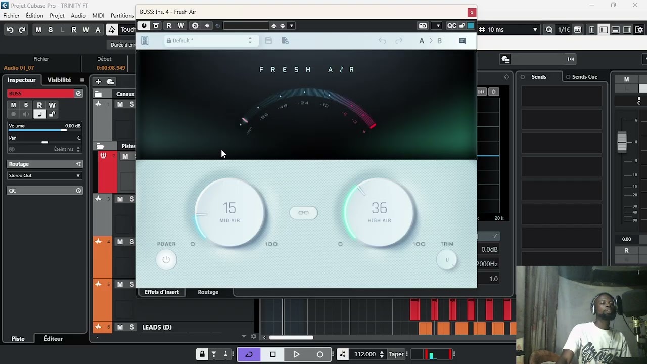The height and width of the screenshot is (364, 647).
Task: Open the 10 ms grid dropdown
Action: point(508,30)
